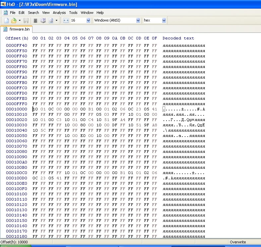Open the Analysis menu
Screen dimensions: 261x247
(x=59, y=13)
